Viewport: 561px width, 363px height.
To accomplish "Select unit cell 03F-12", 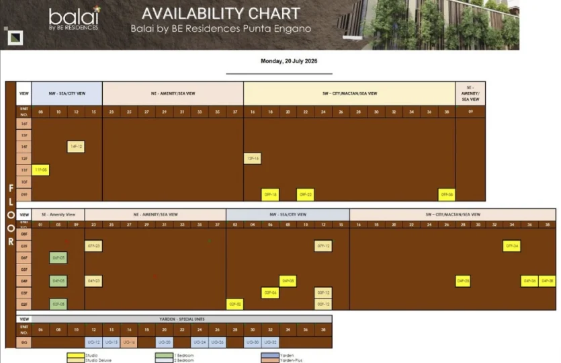I will coord(323,293).
